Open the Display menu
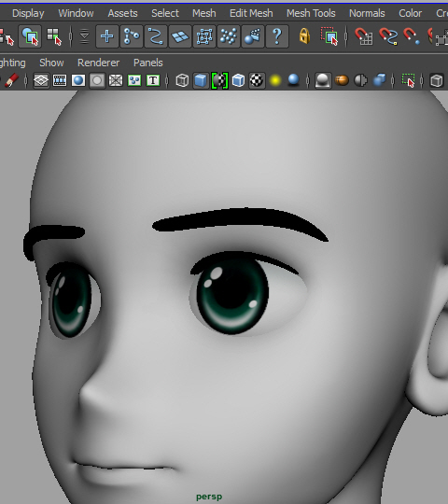Image resolution: width=448 pixels, height=504 pixels. coord(28,13)
